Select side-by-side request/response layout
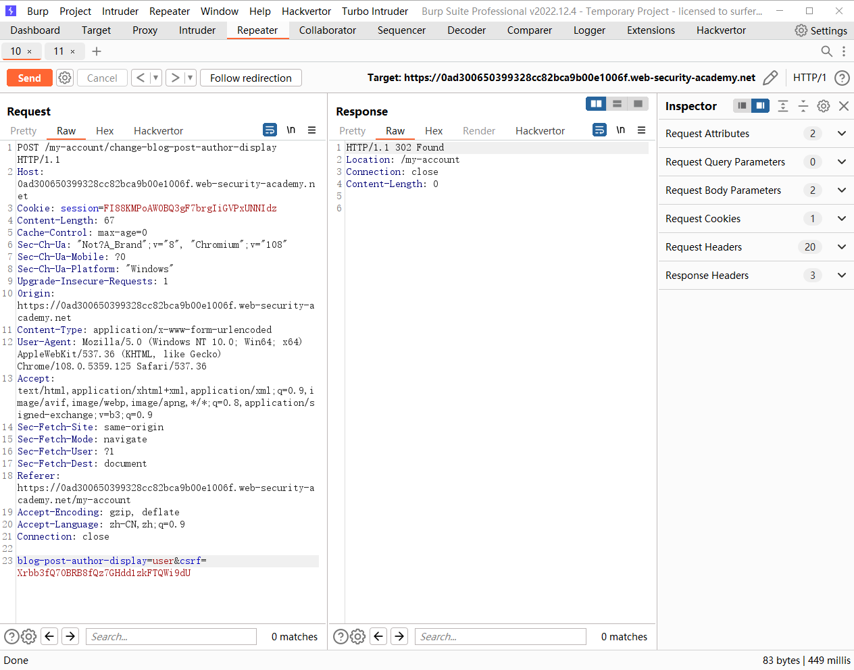The width and height of the screenshot is (854, 670). click(x=596, y=103)
